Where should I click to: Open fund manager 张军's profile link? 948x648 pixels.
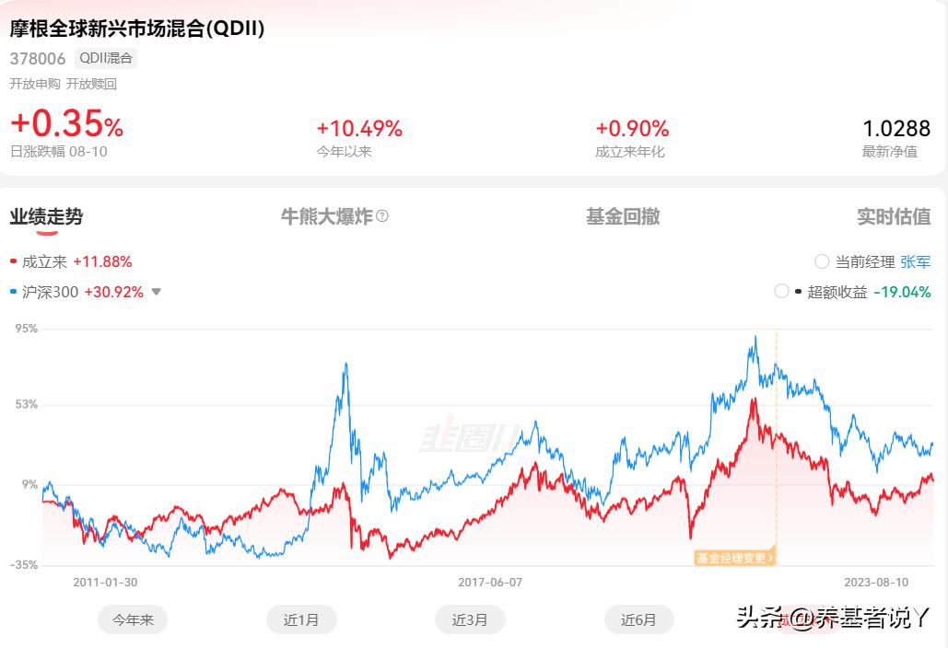tap(915, 261)
